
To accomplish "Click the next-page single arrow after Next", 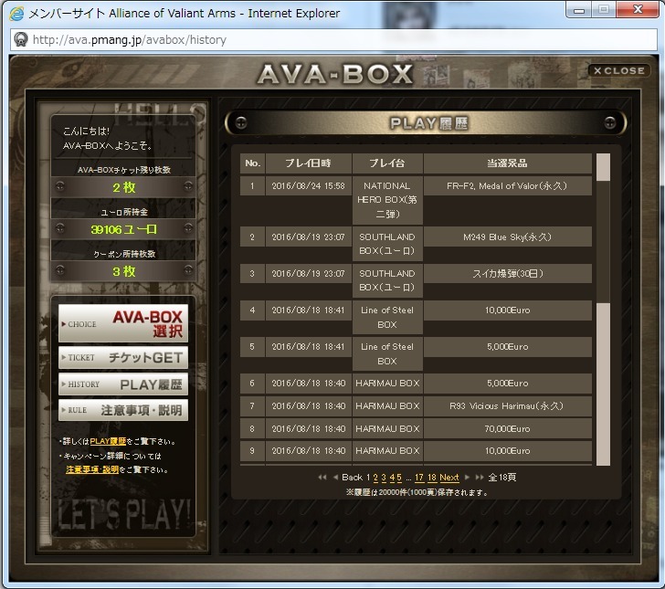I will (x=468, y=478).
